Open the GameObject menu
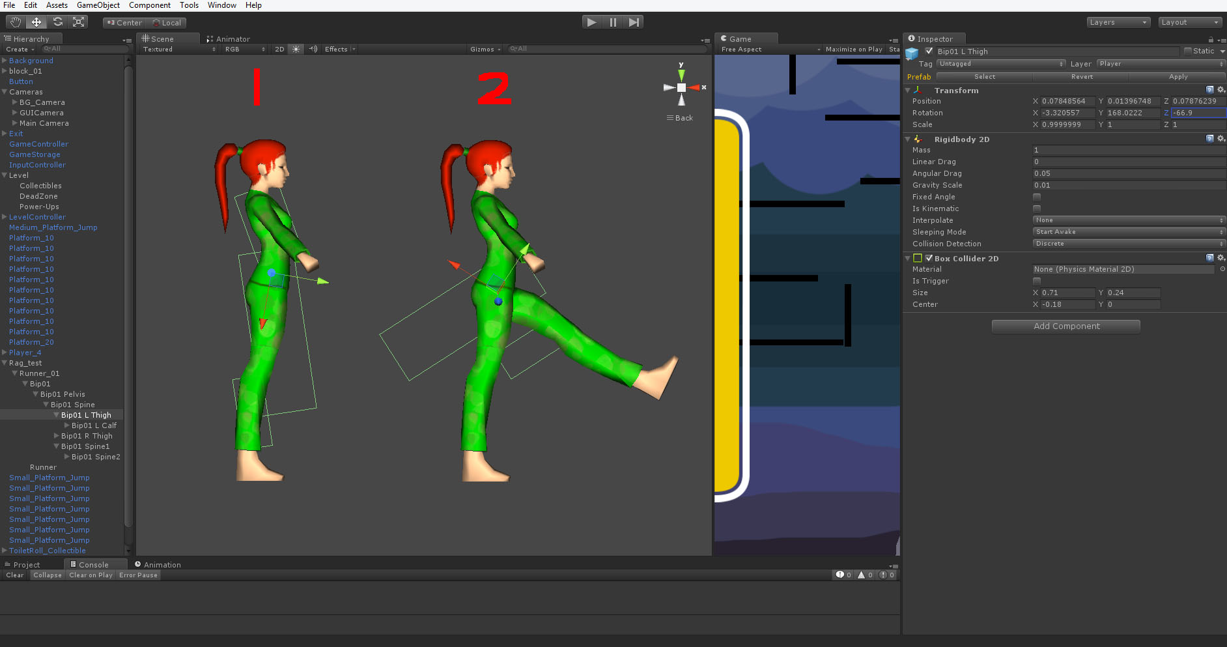Screen dimensions: 1227x647 pyautogui.click(x=98, y=5)
